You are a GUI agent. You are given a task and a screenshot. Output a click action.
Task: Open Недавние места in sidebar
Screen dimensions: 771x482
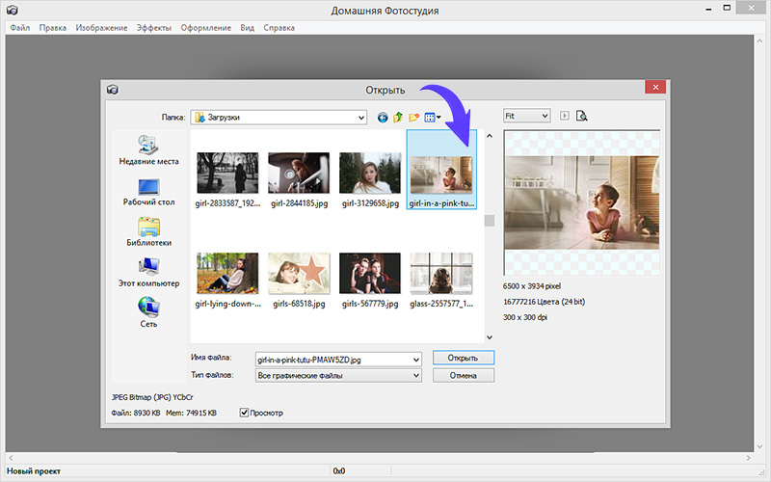click(x=148, y=150)
